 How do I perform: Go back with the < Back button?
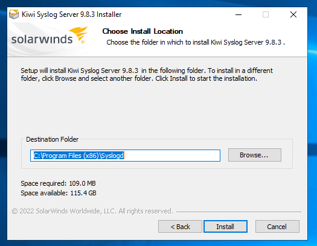click(x=180, y=227)
